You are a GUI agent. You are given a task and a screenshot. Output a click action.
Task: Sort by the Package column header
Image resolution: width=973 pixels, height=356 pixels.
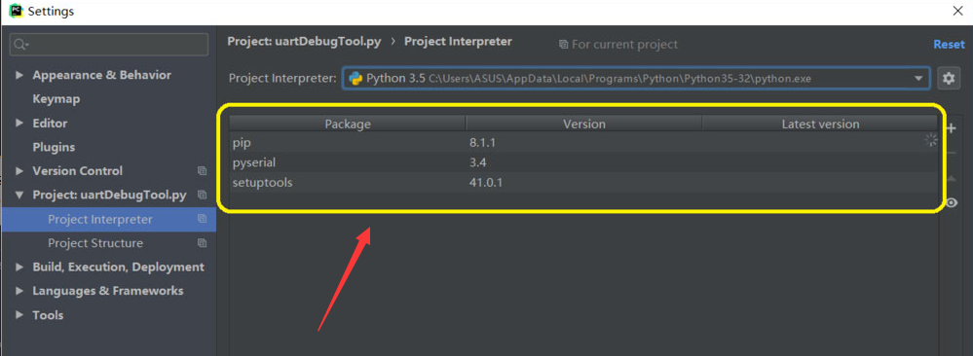point(348,124)
